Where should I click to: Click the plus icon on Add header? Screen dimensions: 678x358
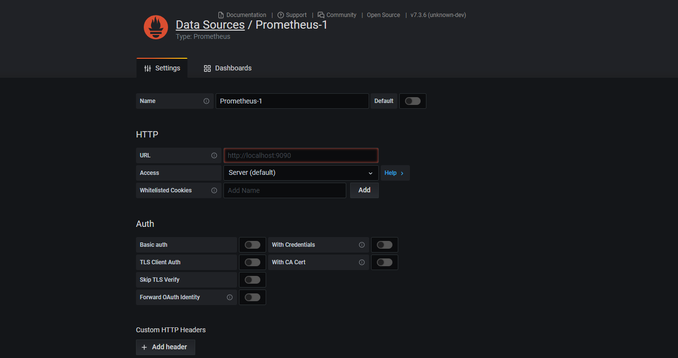(144, 347)
